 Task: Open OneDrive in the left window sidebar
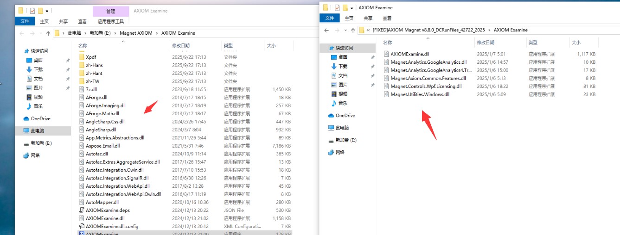point(40,119)
